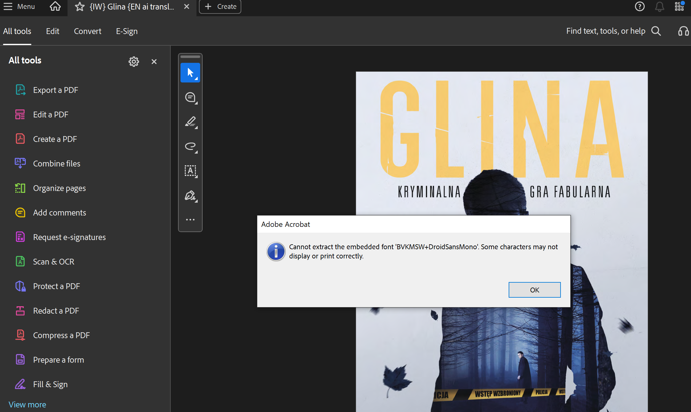This screenshot has height=412, width=691.
Task: Click the dialog information icon
Action: pos(276,251)
